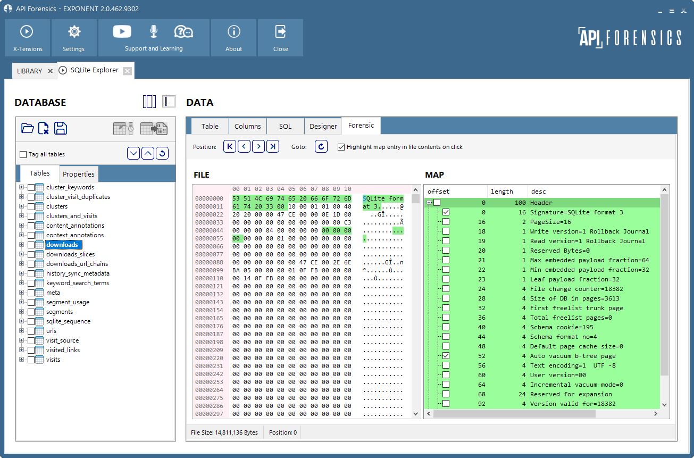Click the Support and Learning label
Screen dimensions: 694x458
[x=154, y=48]
